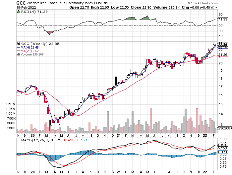Screen dimensions: 232x175
Task: Click the green up-arrow change indicator
Action: click(216, 8)
